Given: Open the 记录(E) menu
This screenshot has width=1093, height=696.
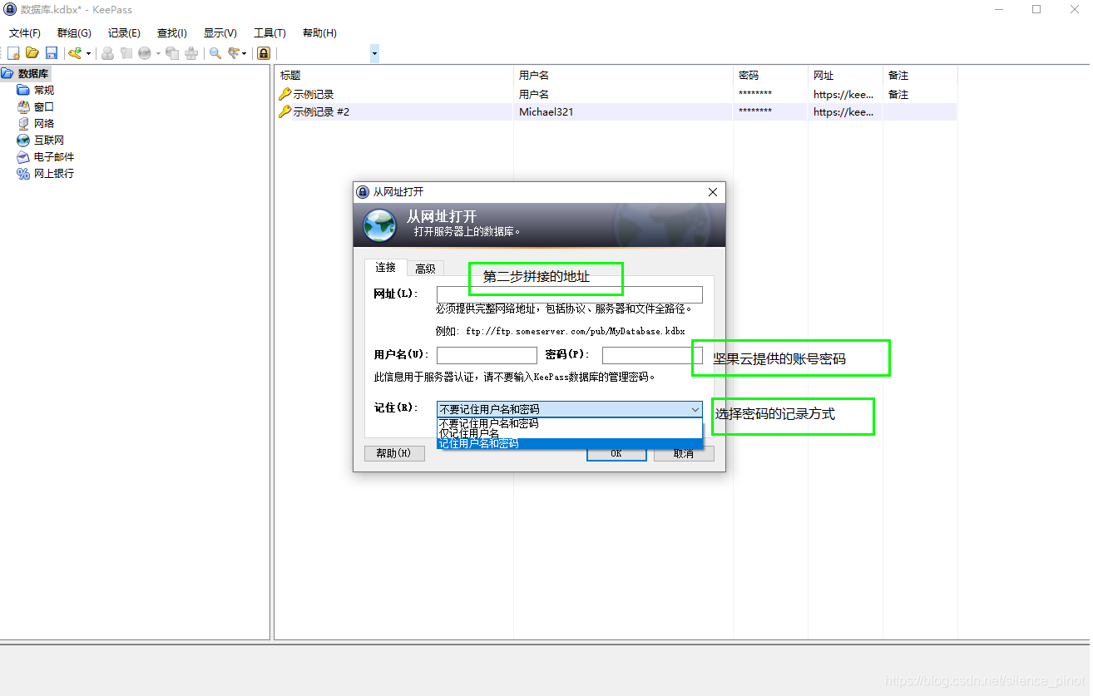Looking at the screenshot, I should pos(124,33).
